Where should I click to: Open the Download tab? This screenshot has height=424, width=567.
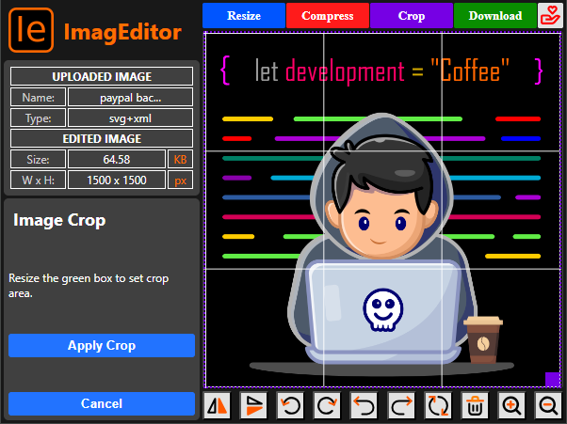[495, 16]
